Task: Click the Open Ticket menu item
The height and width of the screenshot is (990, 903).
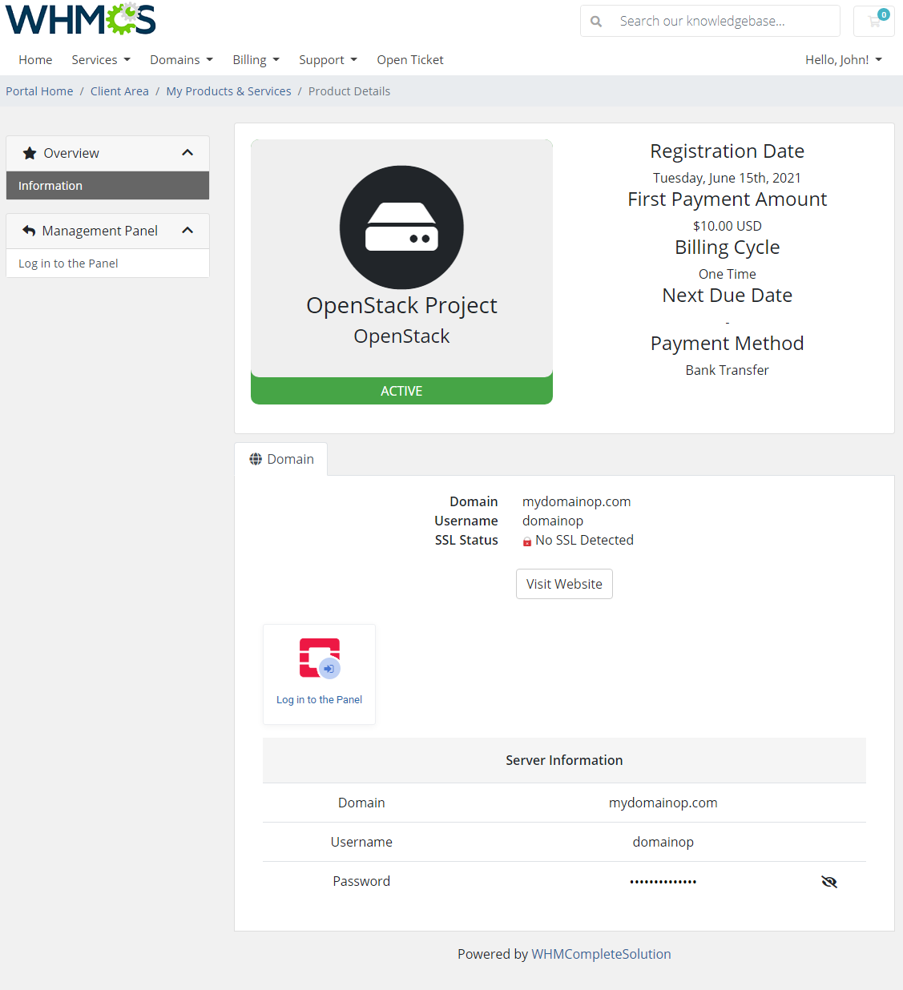Action: [410, 60]
